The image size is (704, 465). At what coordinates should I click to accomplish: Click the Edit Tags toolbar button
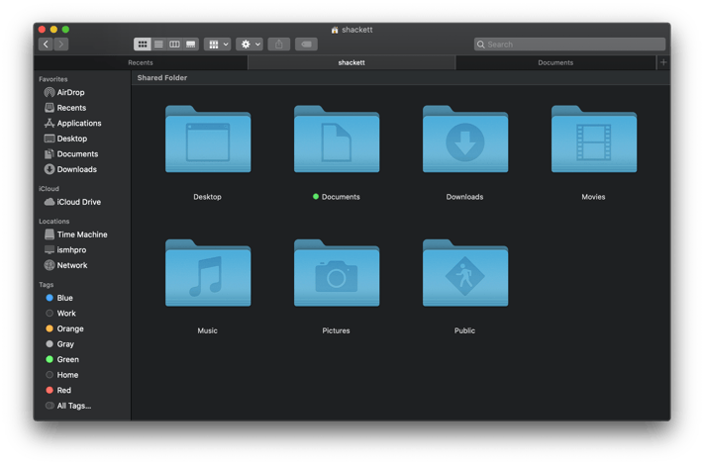306,44
